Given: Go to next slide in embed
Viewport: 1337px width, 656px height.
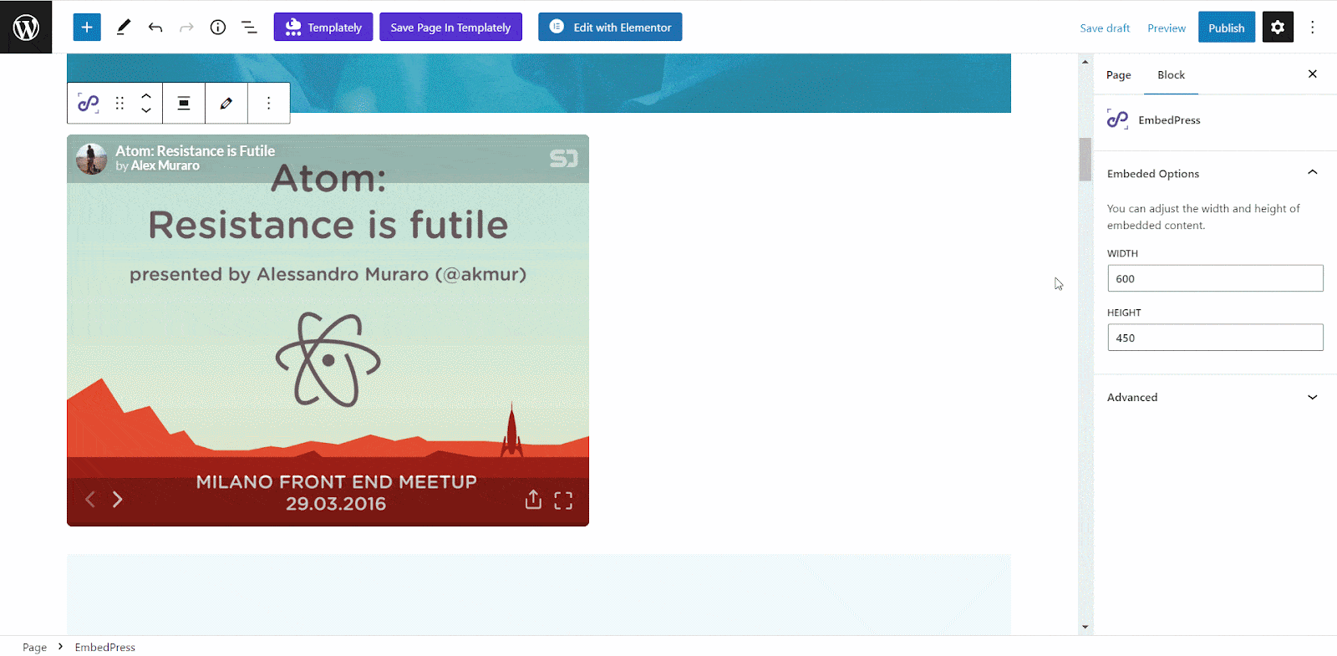Looking at the screenshot, I should tap(118, 499).
